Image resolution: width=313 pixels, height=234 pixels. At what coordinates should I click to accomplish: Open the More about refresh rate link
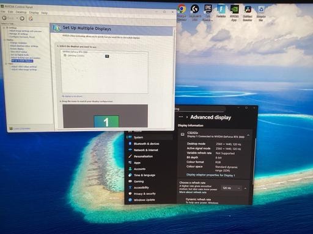tap(193, 192)
